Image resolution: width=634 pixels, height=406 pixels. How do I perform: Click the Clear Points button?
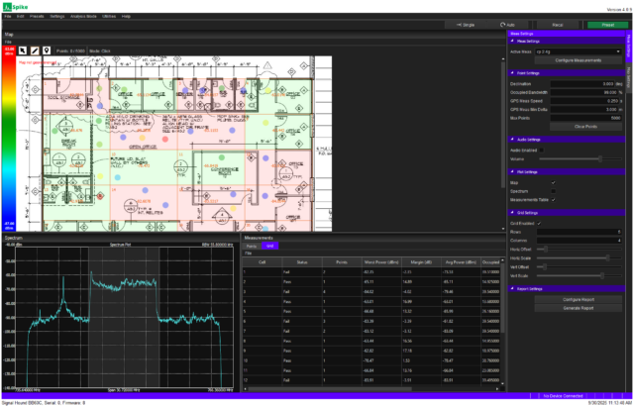pyautogui.click(x=585, y=127)
